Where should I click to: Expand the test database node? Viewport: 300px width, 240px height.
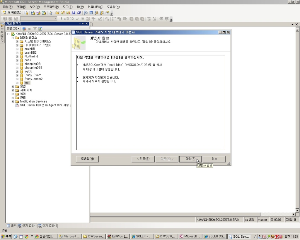click(17, 83)
